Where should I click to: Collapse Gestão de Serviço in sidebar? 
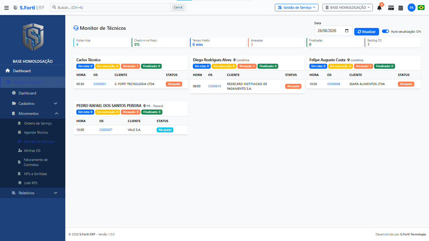click(x=33, y=82)
